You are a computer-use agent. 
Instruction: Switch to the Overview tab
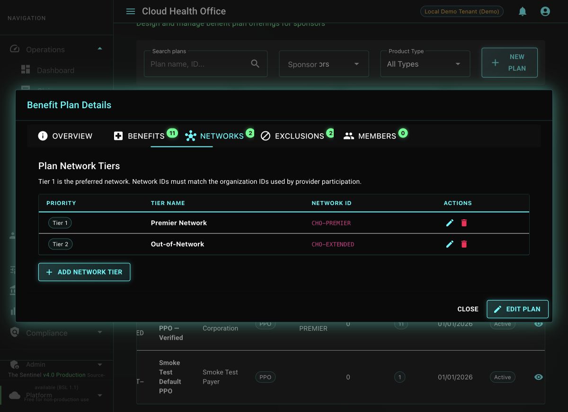[65, 136]
